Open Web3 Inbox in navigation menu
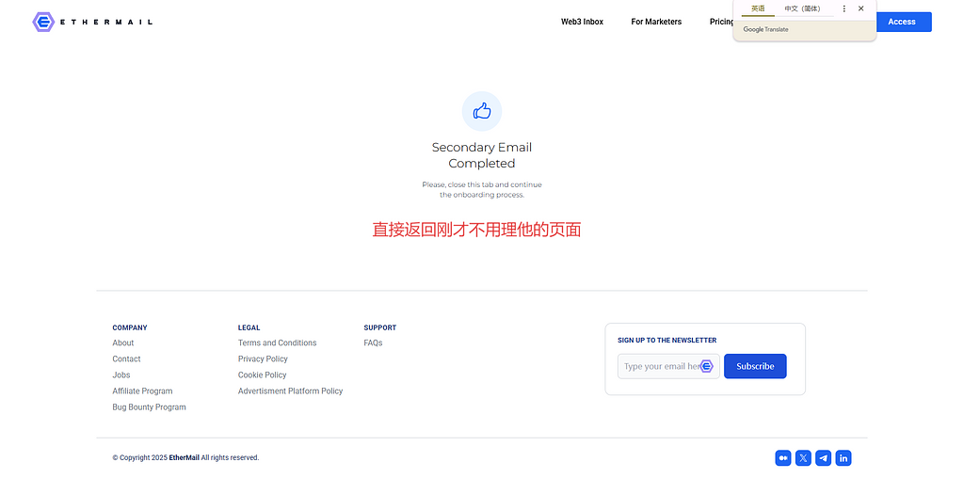Viewport: 964px width, 478px height. (582, 22)
